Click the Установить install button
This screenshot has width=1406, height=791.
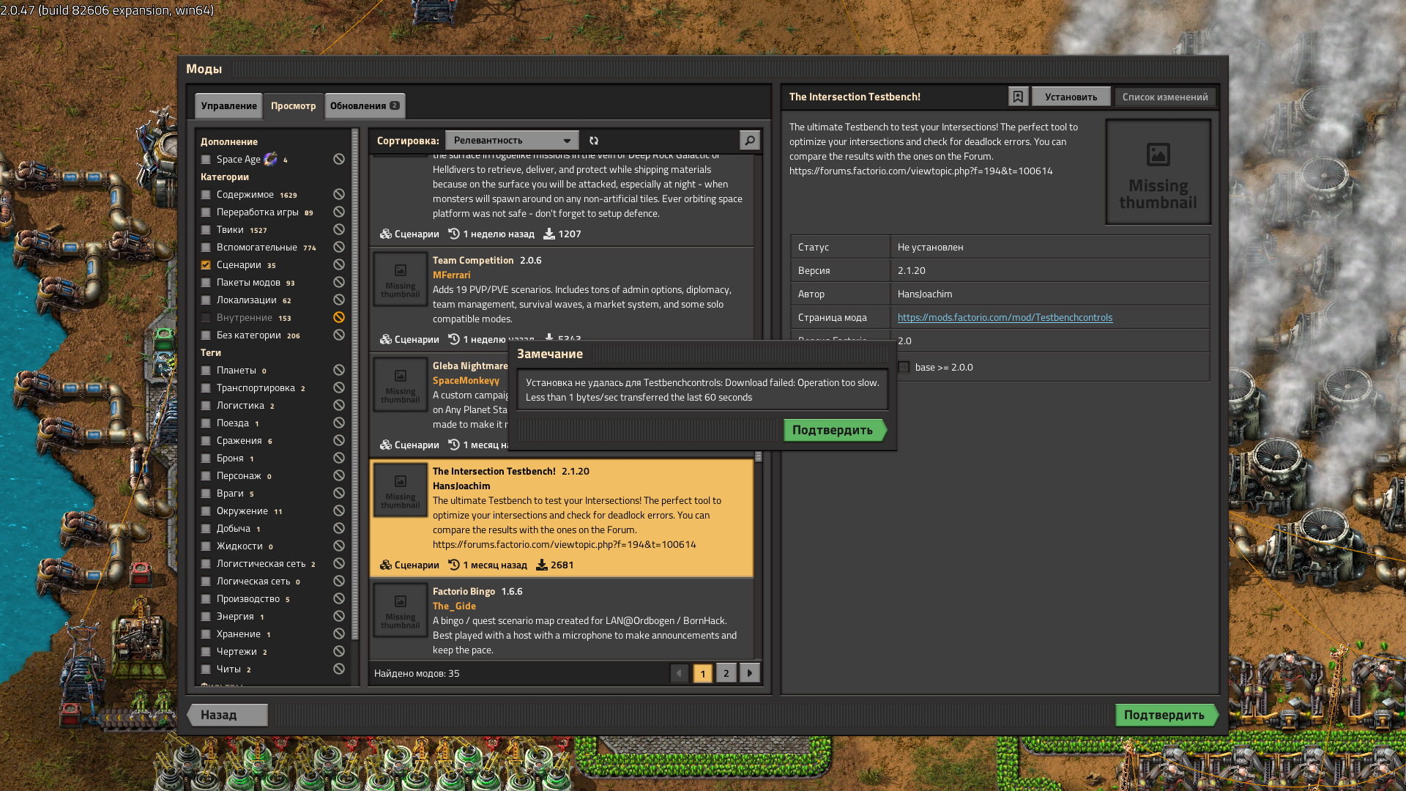click(x=1071, y=97)
